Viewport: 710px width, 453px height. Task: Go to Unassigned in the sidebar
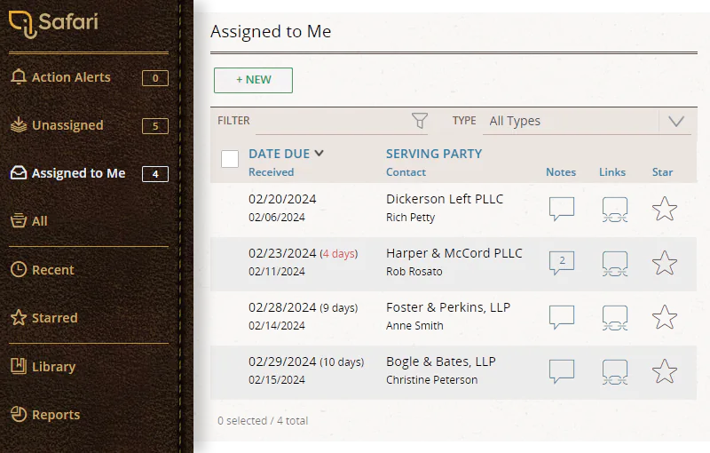(x=89, y=125)
